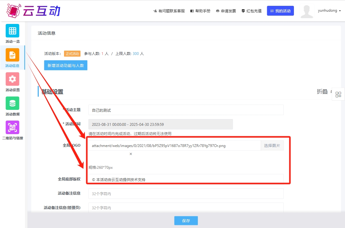
Task: Click the 我的活动 button
Action: pyautogui.click(x=280, y=11)
